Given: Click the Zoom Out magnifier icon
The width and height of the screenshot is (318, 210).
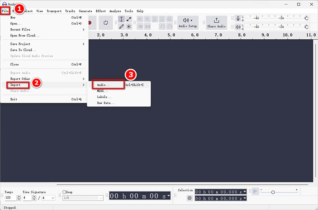Looking at the screenshot, I should pyautogui.click(x=147, y=19).
